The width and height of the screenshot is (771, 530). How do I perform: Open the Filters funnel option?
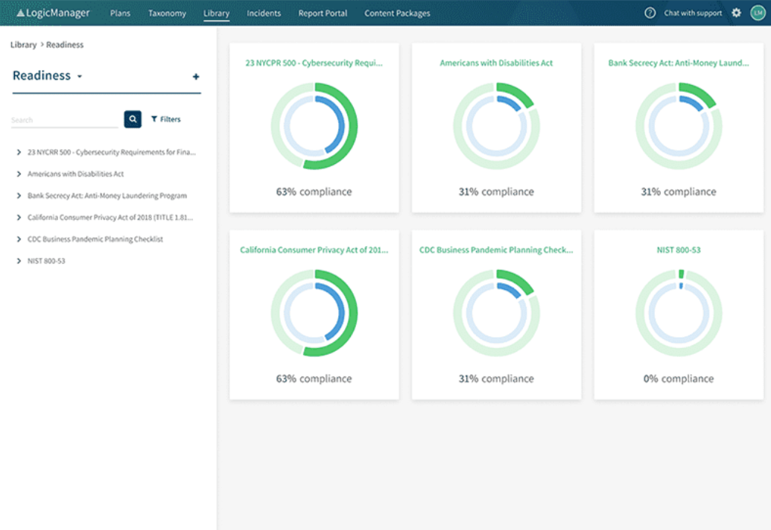pyautogui.click(x=165, y=119)
